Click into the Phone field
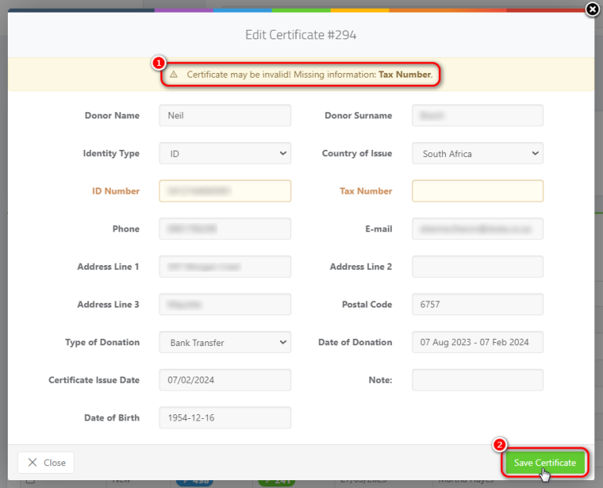 tap(225, 229)
